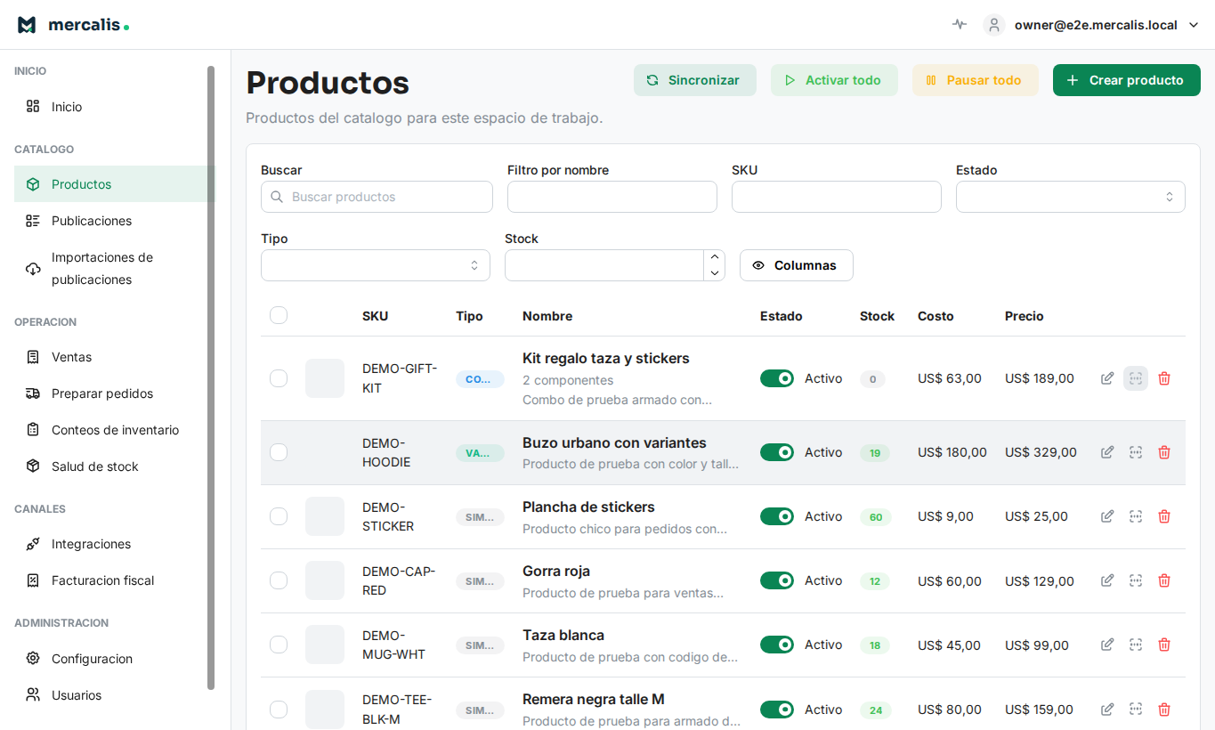
Task: Open Preparar pedidos page
Action: pos(115,393)
